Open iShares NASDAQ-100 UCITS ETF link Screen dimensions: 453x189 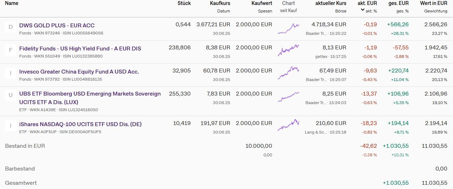click(x=80, y=124)
